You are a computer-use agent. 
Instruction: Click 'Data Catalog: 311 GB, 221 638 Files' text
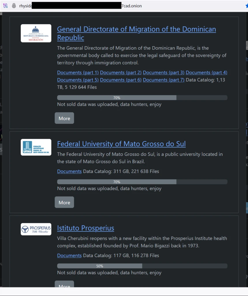(x=121, y=171)
